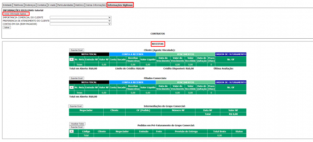Open the Outras Informações tab
Viewport: 313px width, 142px height.
(x=96, y=5)
